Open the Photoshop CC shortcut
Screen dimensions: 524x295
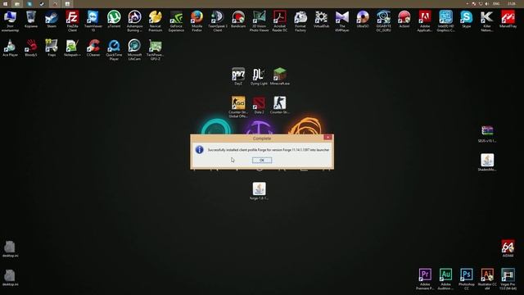466,279
